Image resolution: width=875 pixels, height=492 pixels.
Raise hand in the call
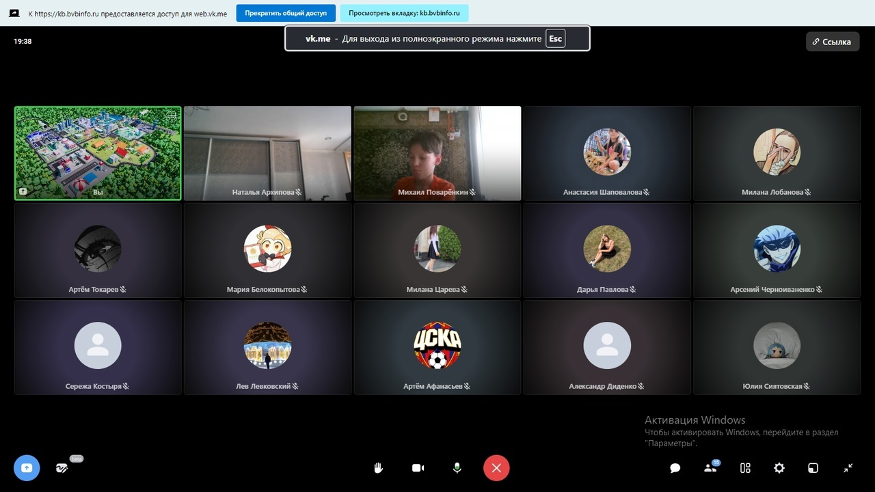[378, 468]
